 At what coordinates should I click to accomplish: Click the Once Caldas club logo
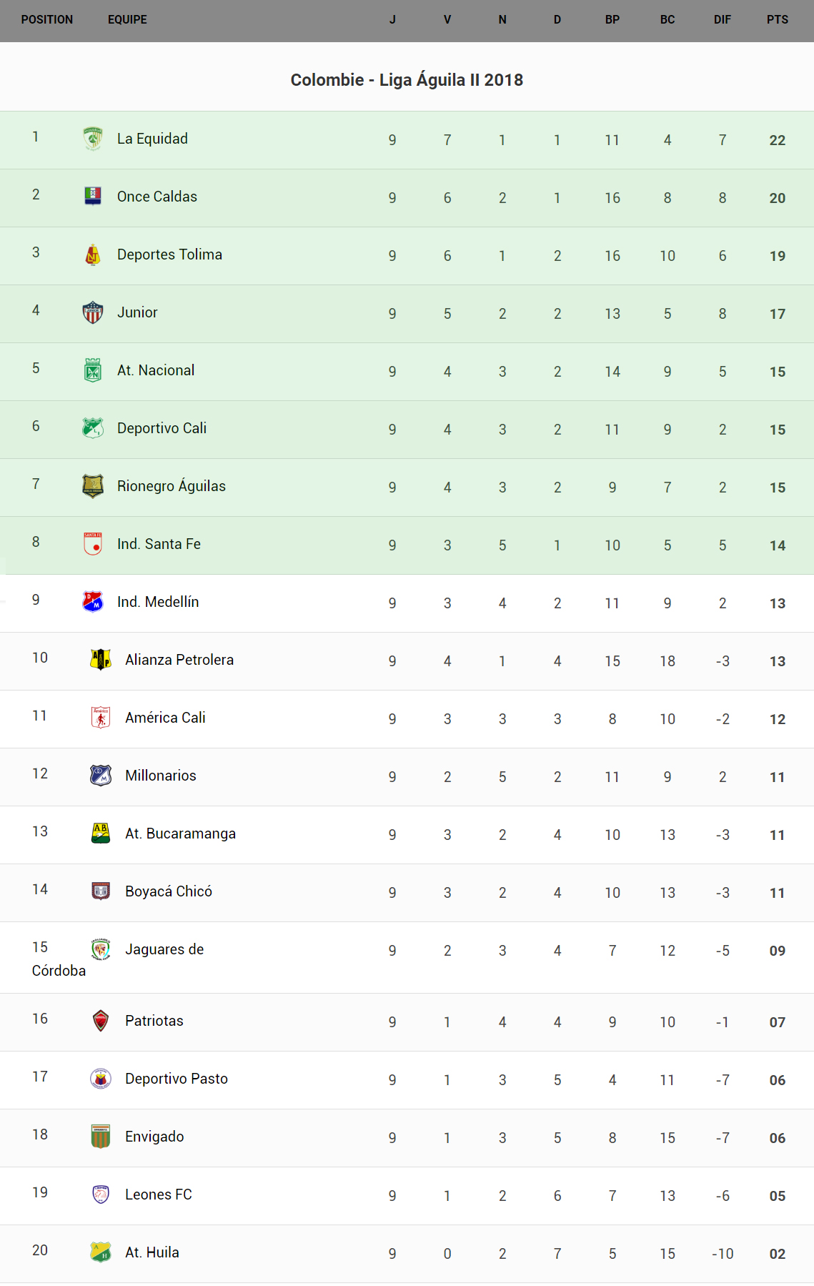click(x=93, y=196)
